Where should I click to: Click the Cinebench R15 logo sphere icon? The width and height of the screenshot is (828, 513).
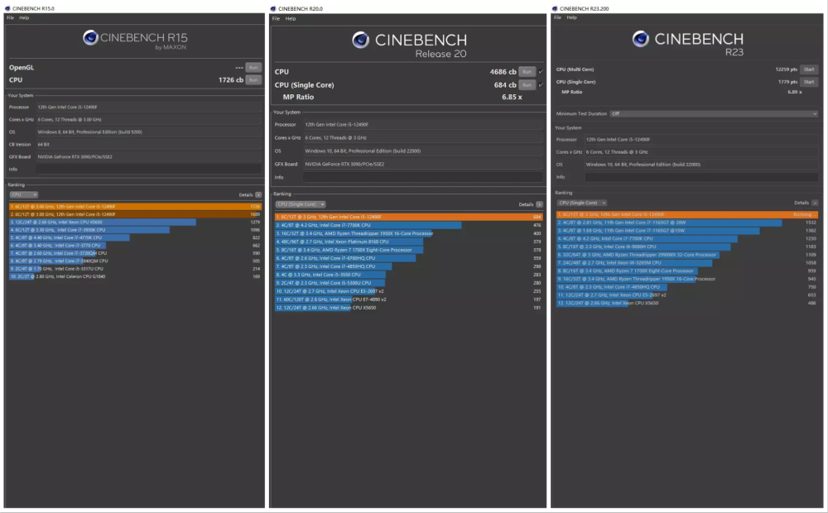click(90, 37)
